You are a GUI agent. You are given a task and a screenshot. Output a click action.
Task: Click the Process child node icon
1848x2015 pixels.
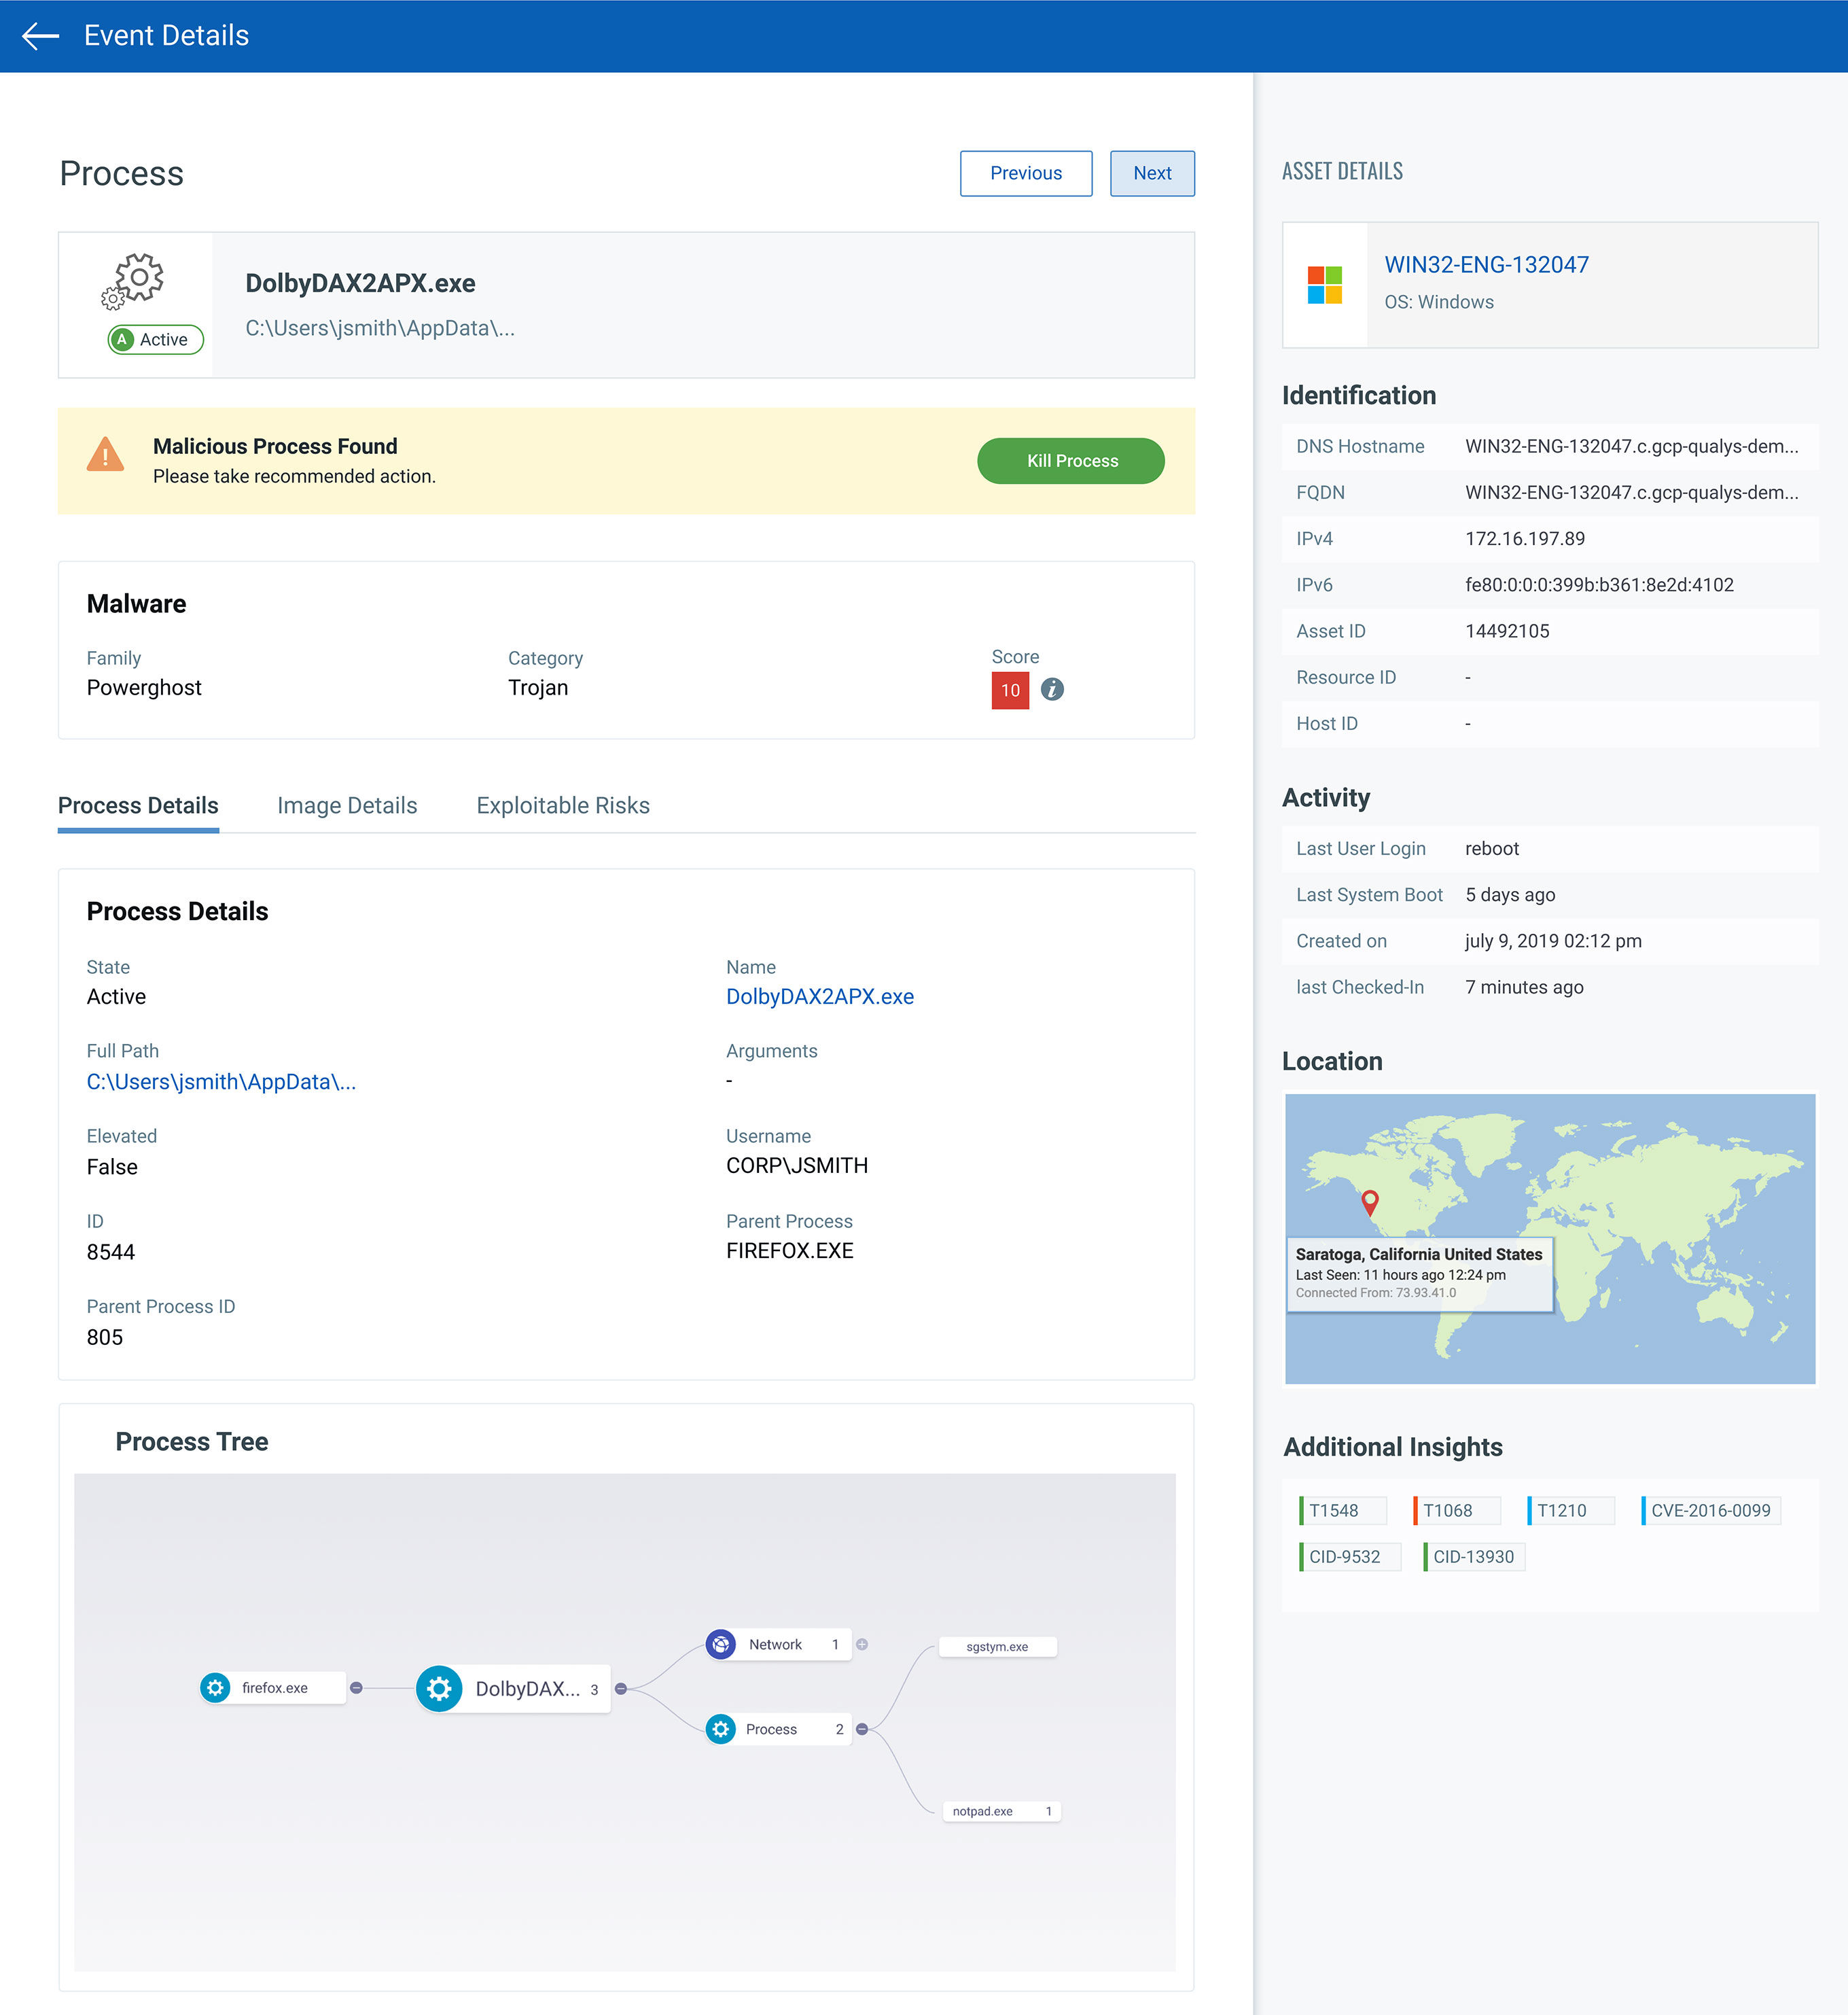721,1729
